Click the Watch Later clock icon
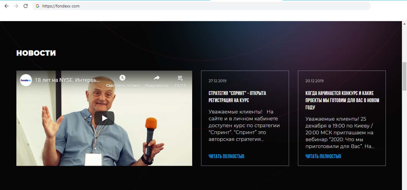 [122, 78]
